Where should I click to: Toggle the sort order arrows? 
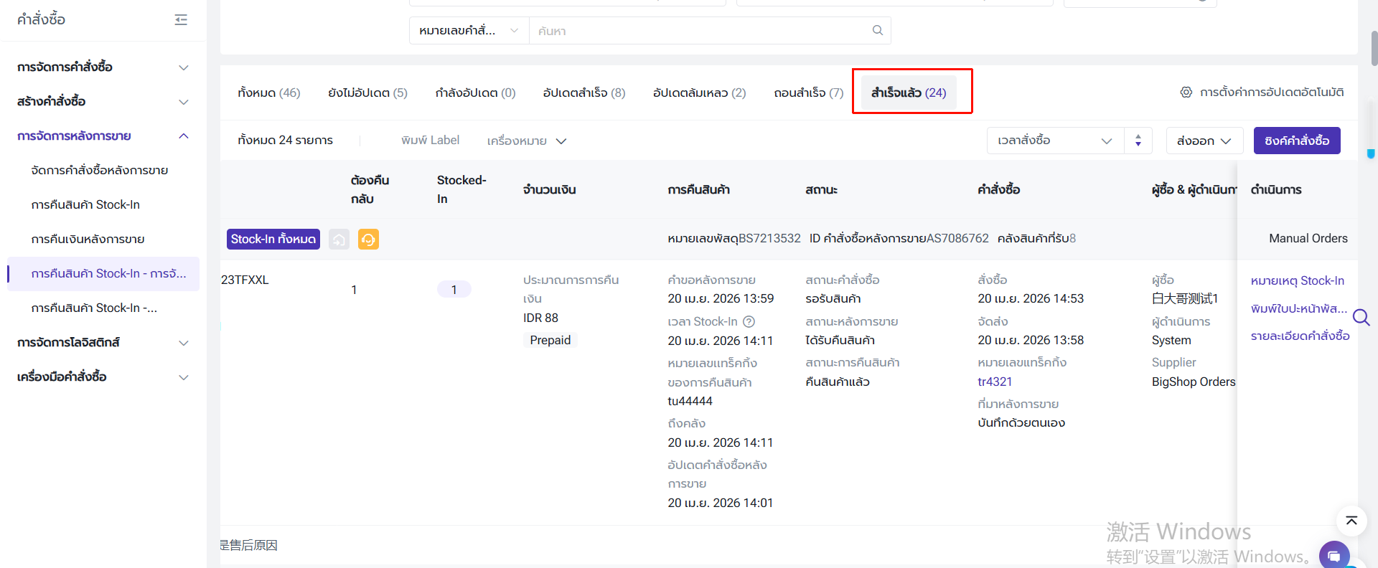[1138, 141]
